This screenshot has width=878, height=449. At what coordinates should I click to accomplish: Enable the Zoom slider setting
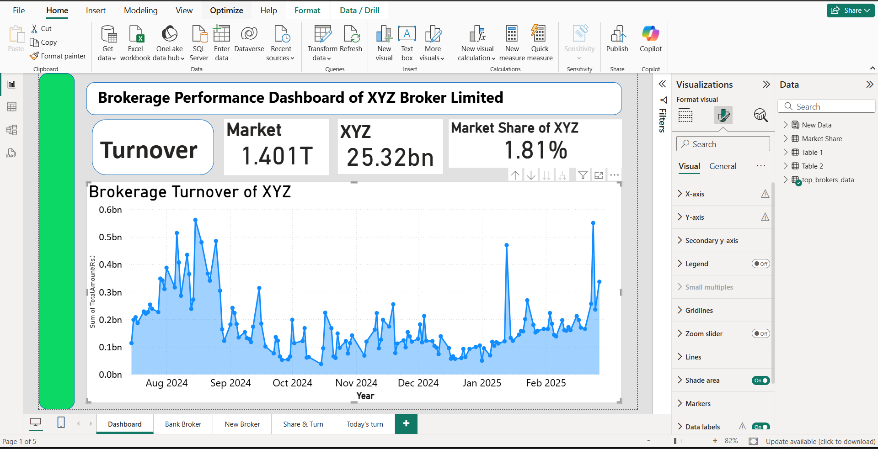(760, 333)
